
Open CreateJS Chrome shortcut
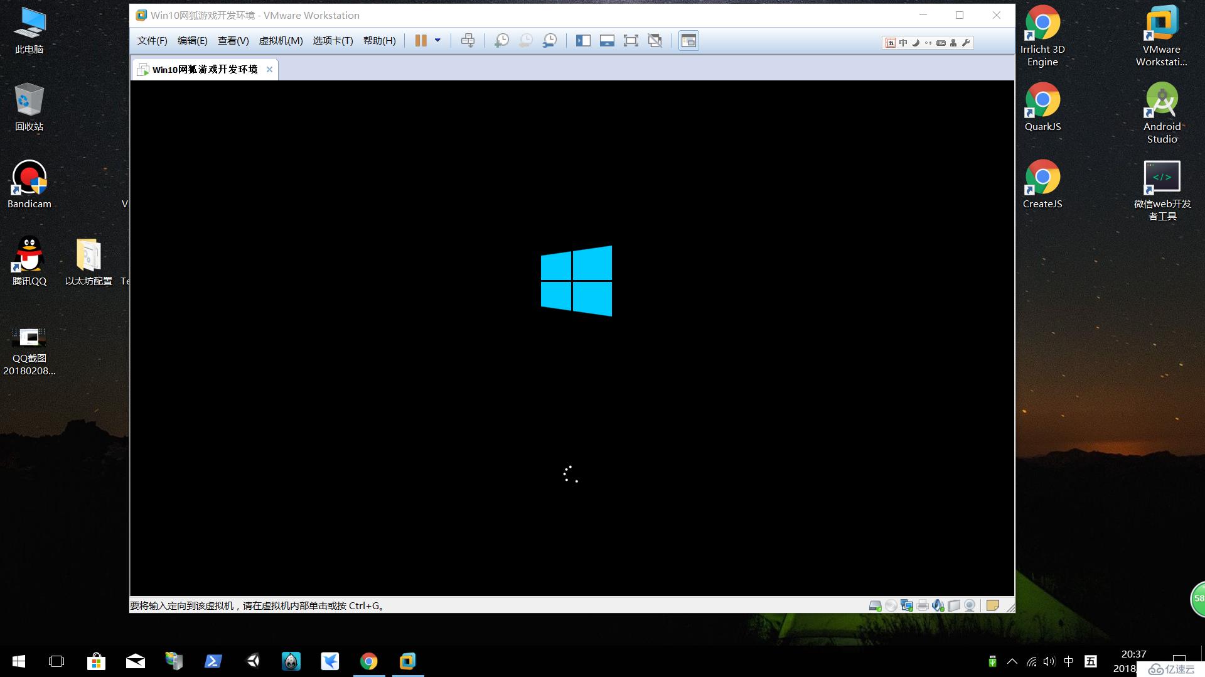point(1042,184)
